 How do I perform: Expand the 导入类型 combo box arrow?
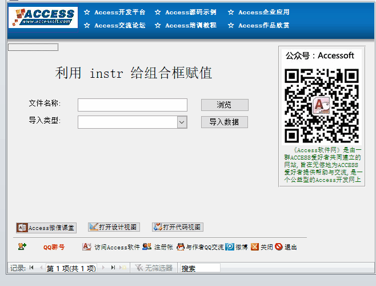coord(182,122)
